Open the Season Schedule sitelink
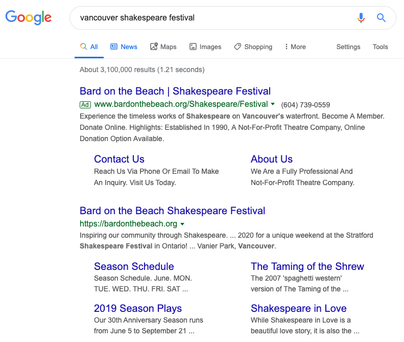404x342 pixels. (134, 266)
